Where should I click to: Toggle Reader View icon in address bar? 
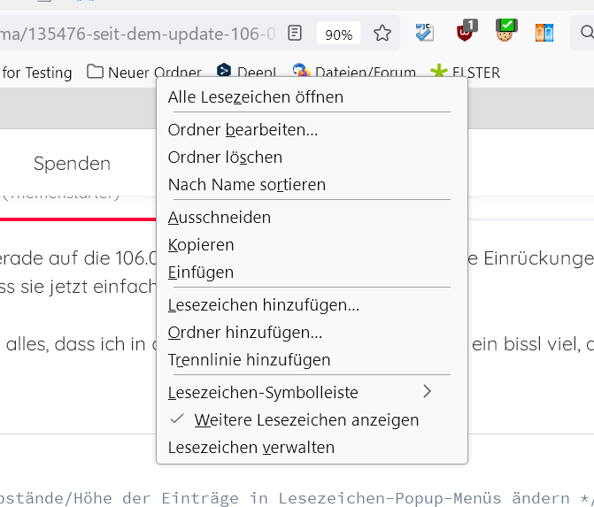tap(295, 34)
